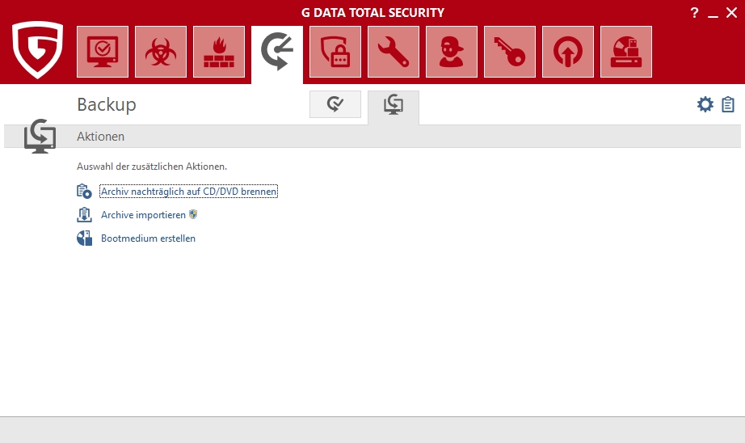Screen dimensions: 745x443
Task: Open the Parental controls child icon
Action: click(452, 52)
